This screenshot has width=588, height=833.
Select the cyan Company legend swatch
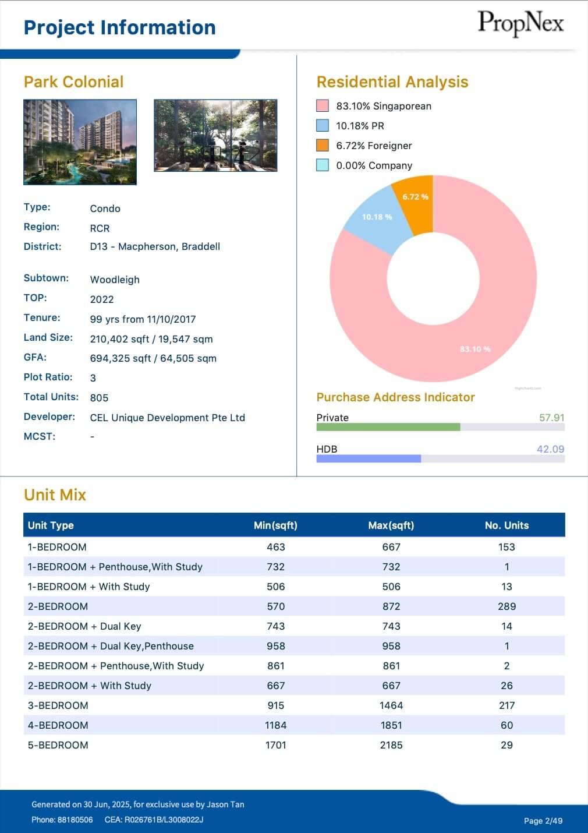(x=323, y=165)
